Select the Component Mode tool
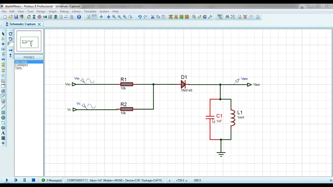 coord(3,39)
